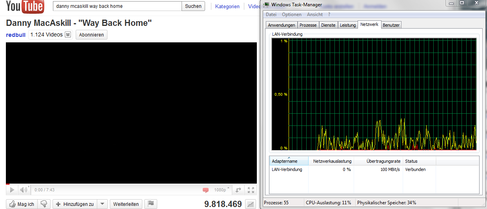487x209 pixels.
Task: Maximize the Windows Task-Manager window
Action: point(462,3)
